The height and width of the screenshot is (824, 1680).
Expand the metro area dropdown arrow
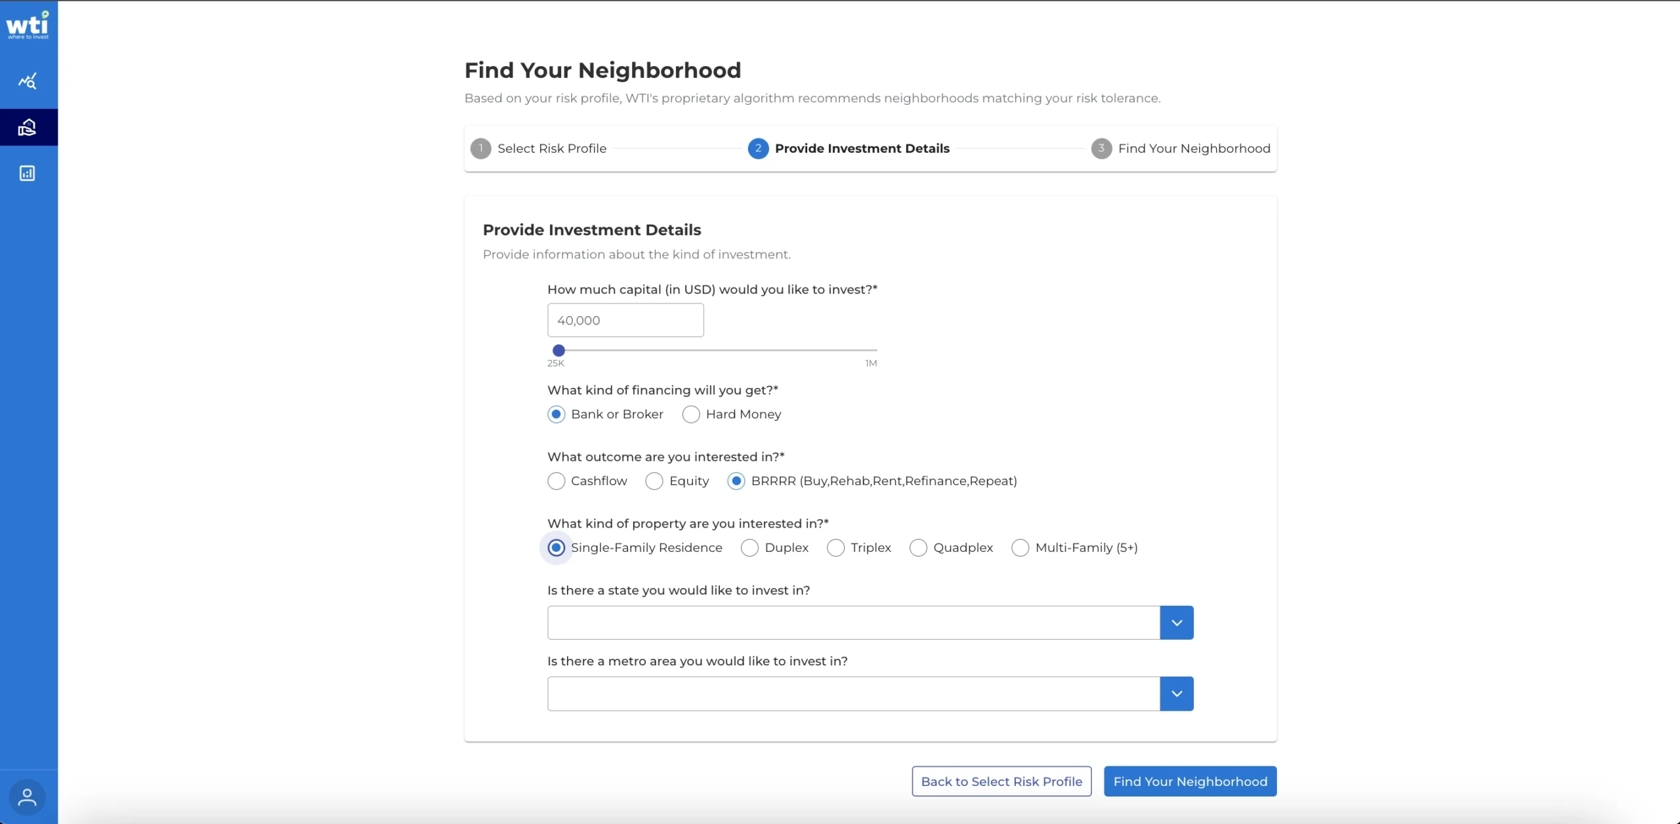point(1177,694)
